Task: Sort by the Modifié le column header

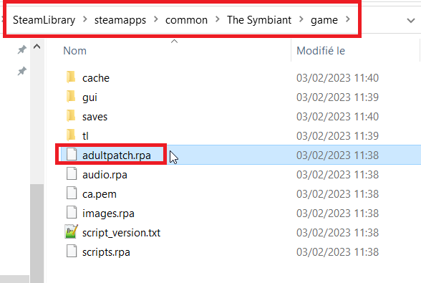Action: tap(321, 51)
